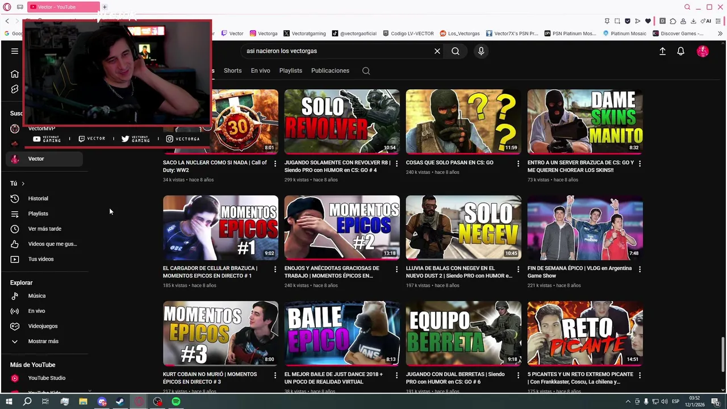Open options for SACO LA NUCLEAR video
This screenshot has height=409, width=727.
pyautogui.click(x=275, y=164)
